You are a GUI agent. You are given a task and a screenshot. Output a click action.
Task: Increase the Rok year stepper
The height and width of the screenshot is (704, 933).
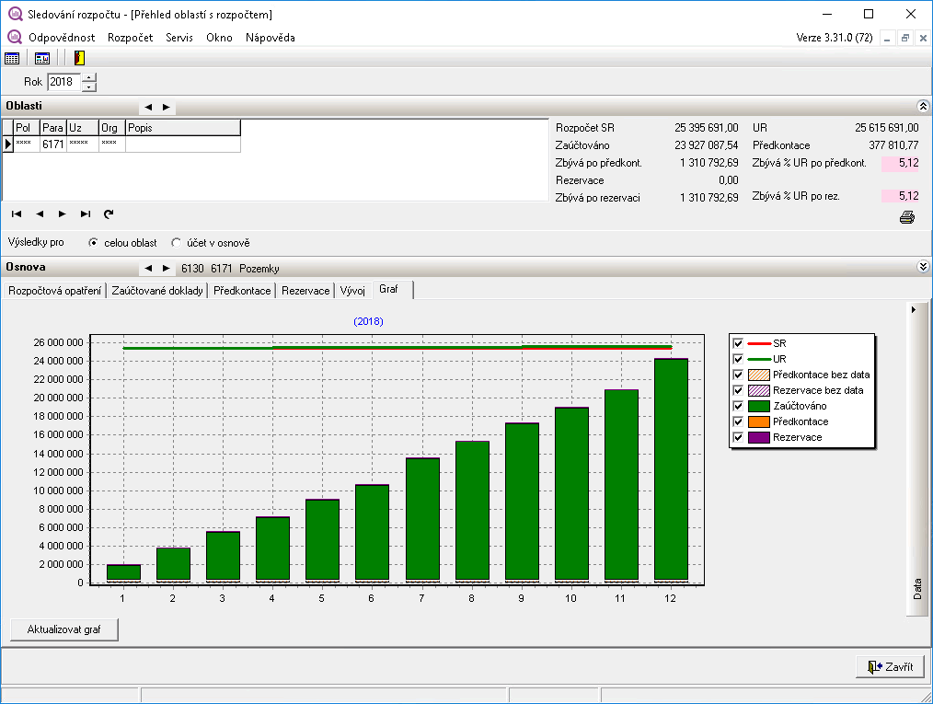(88, 77)
